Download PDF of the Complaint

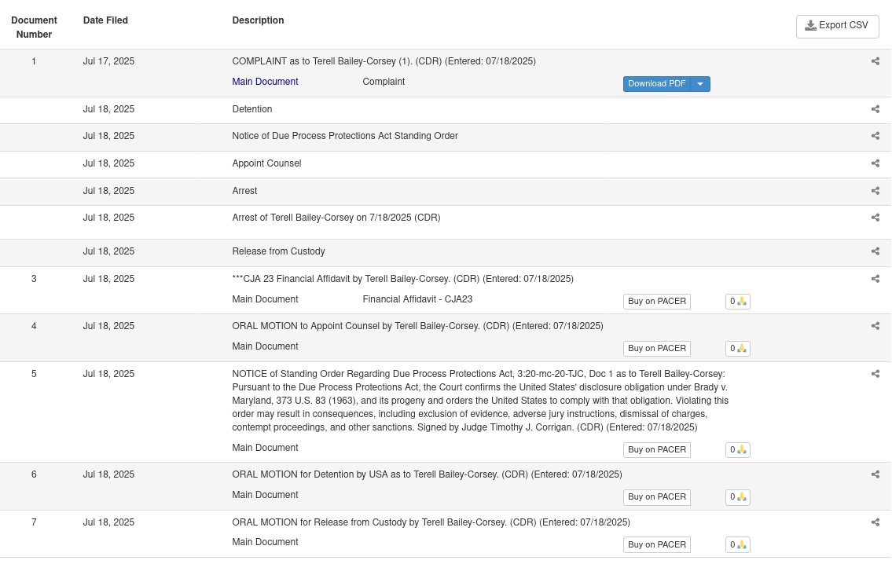[656, 83]
